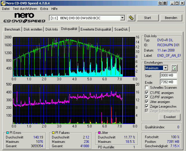
Task: Uncheck Zeige Lesegeschw. checkbox
Action: point(147,106)
